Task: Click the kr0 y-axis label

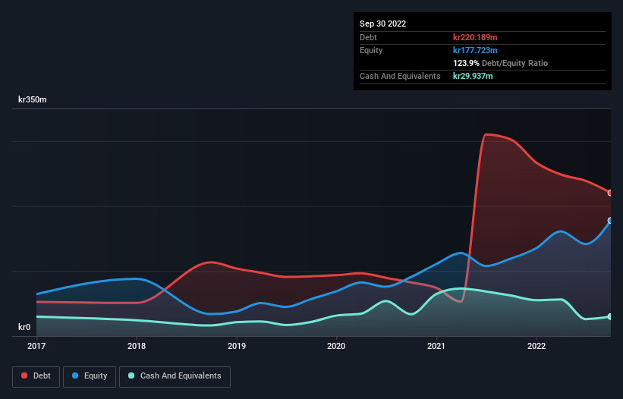Action: tap(24, 327)
